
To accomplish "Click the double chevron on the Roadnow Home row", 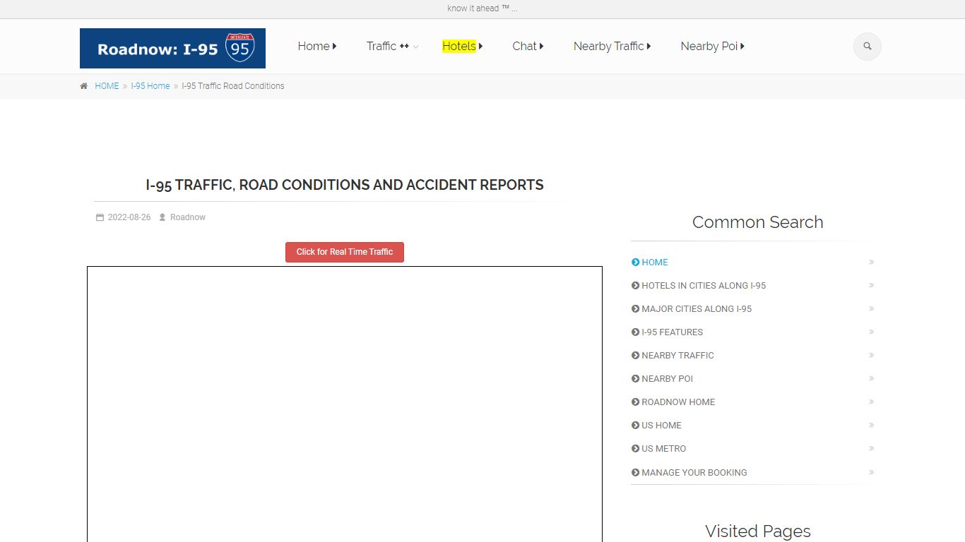I will pyautogui.click(x=871, y=402).
